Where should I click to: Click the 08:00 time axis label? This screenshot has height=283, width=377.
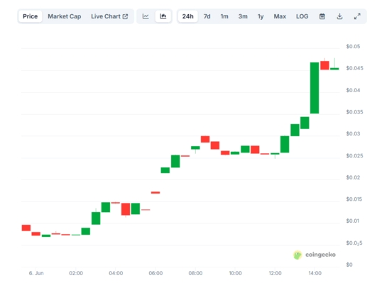[x=195, y=273]
